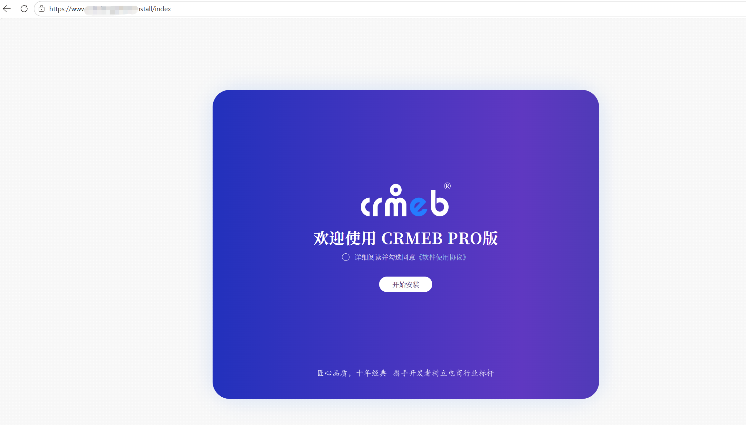Click the blurred domain section of the URL
The width and height of the screenshot is (746, 425).
pyautogui.click(x=111, y=9)
